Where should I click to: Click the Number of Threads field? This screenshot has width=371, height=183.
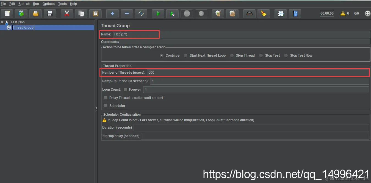click(x=258, y=73)
